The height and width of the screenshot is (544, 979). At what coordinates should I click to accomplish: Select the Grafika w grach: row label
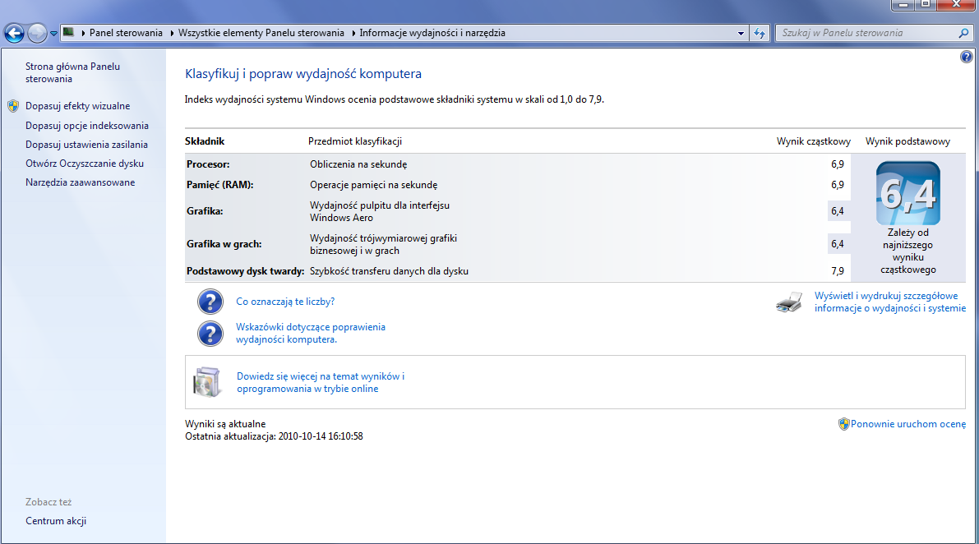point(224,244)
